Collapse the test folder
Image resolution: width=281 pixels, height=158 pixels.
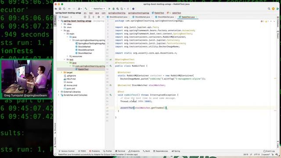coord(65,60)
